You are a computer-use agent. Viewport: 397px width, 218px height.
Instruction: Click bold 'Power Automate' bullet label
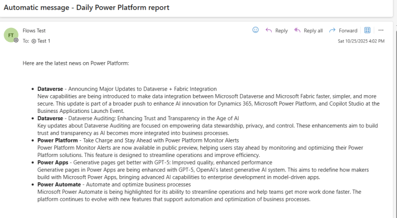click(59, 184)
